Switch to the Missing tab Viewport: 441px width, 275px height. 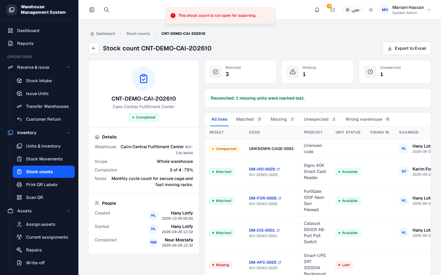pos(283,119)
